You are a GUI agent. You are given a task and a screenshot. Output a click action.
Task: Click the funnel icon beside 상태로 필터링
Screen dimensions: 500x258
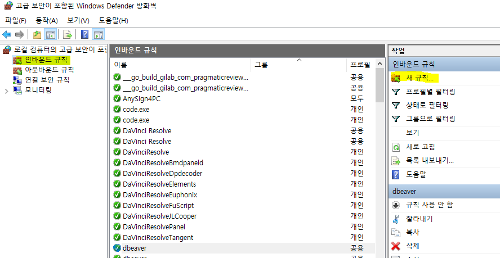point(396,106)
